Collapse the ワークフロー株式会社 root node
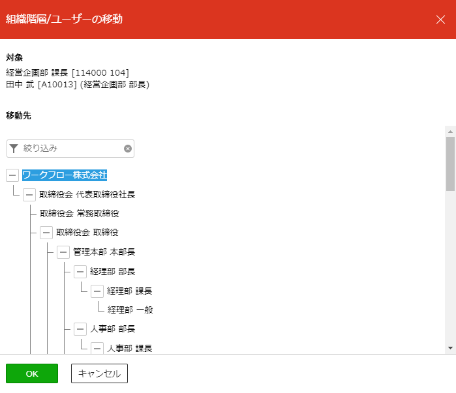The height and width of the screenshot is (393, 456). (x=12, y=175)
